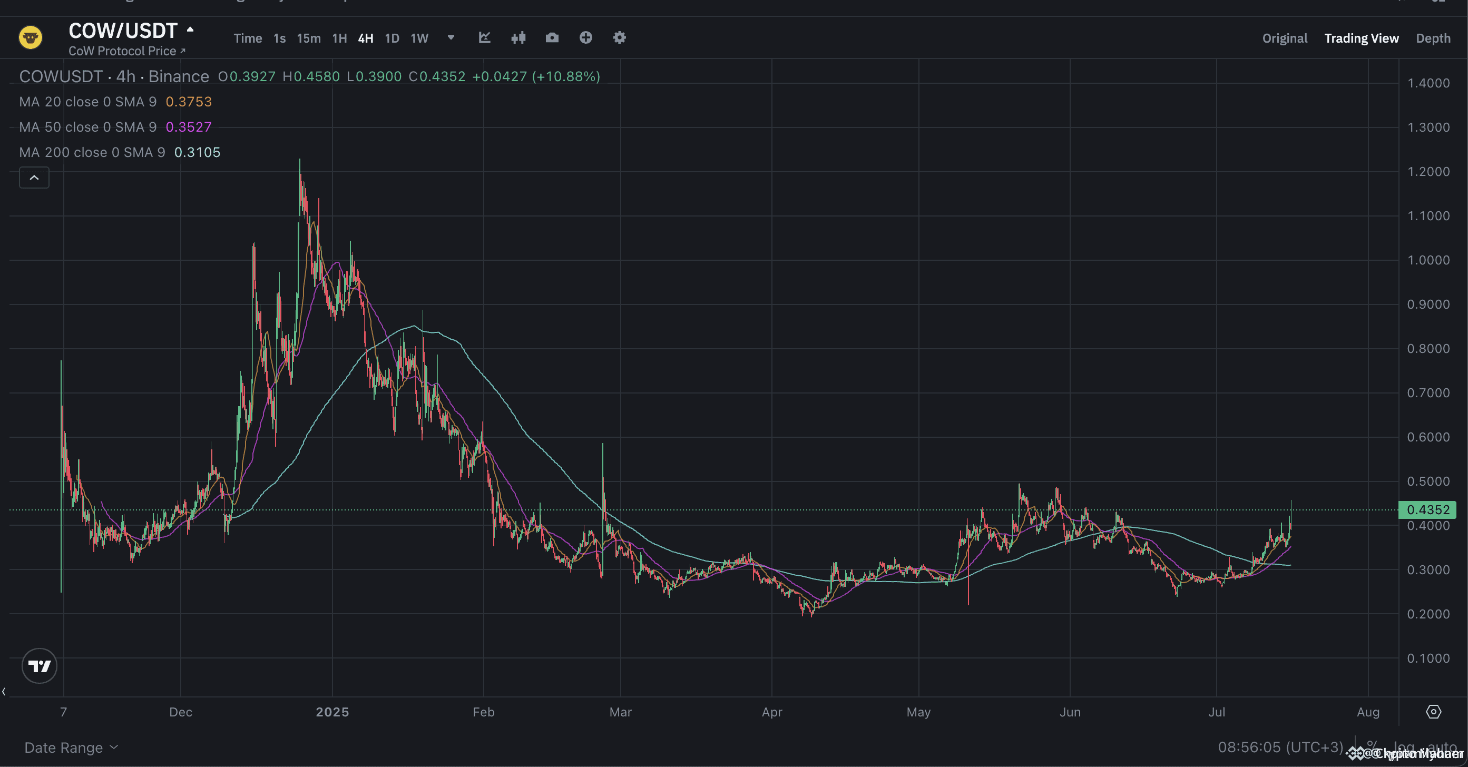
Task: Select the 4H interval
Action: tap(366, 38)
